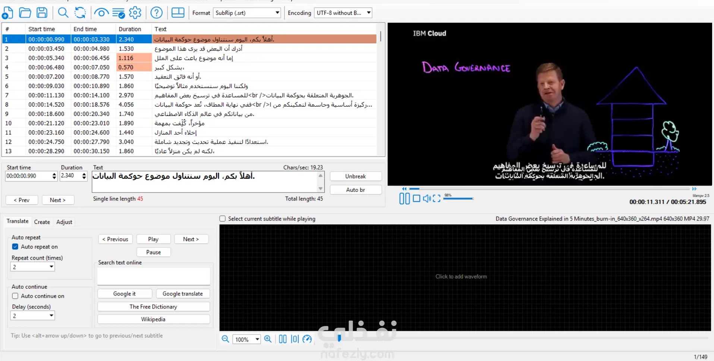Click the subtitle text edit box
The image size is (714, 361).
(x=205, y=182)
